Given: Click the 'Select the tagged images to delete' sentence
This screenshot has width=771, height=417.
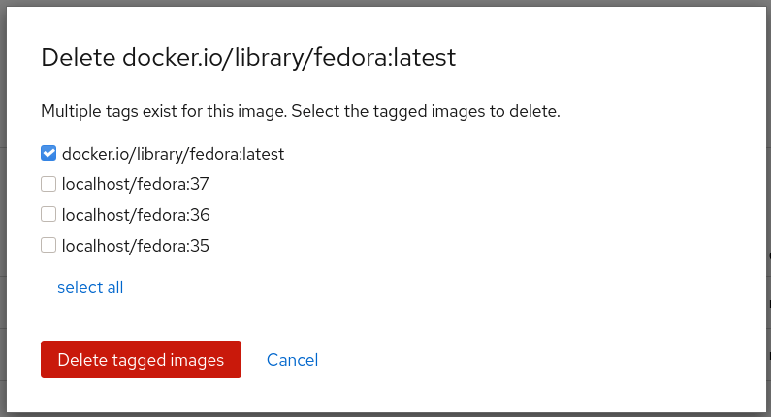Looking at the screenshot, I should (x=426, y=111).
